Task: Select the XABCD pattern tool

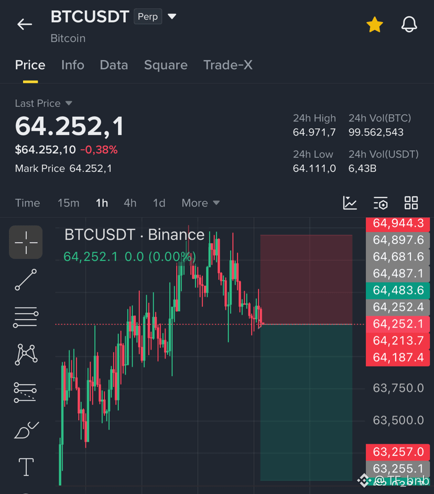Action: pos(26,355)
